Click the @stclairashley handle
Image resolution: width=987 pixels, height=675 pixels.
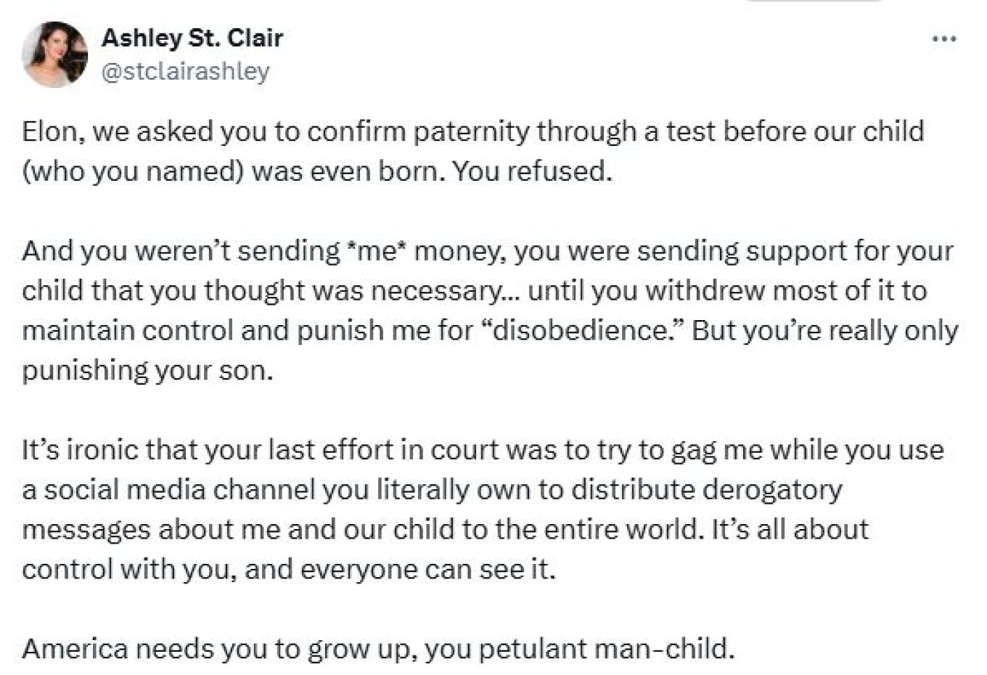pos(185,71)
